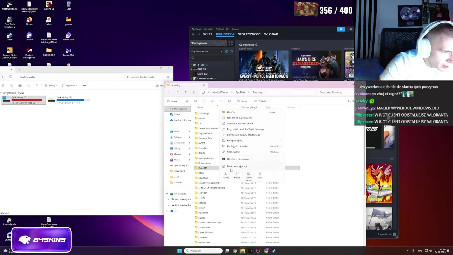453x255 pixels.
Task: Click Forward arrow in Roaming window
Action: tap(177, 92)
